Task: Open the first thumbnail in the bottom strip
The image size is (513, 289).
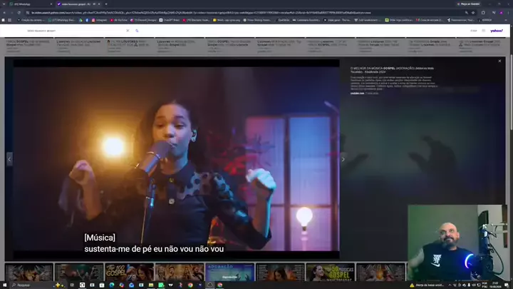Action: 28,272
